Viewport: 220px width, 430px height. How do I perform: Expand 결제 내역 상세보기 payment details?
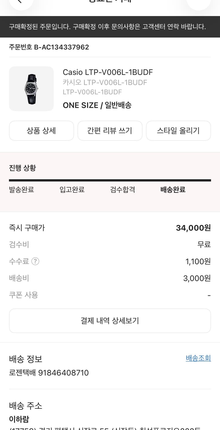pyautogui.click(x=110, y=321)
